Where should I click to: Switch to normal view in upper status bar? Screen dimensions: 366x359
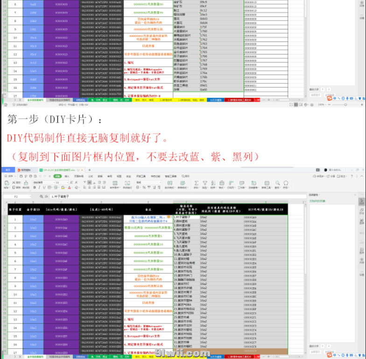click(x=296, y=105)
